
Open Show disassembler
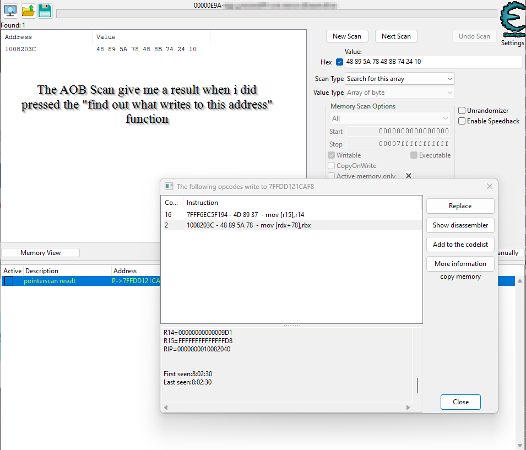pyautogui.click(x=460, y=225)
